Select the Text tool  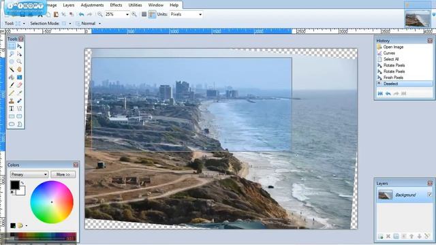(x=12, y=109)
